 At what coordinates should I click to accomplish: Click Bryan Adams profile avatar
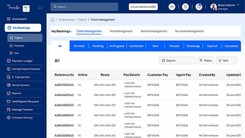tap(214, 7)
